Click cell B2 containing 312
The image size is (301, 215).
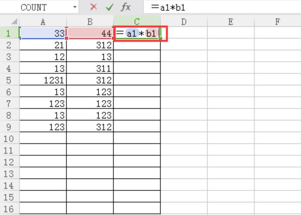coord(90,44)
